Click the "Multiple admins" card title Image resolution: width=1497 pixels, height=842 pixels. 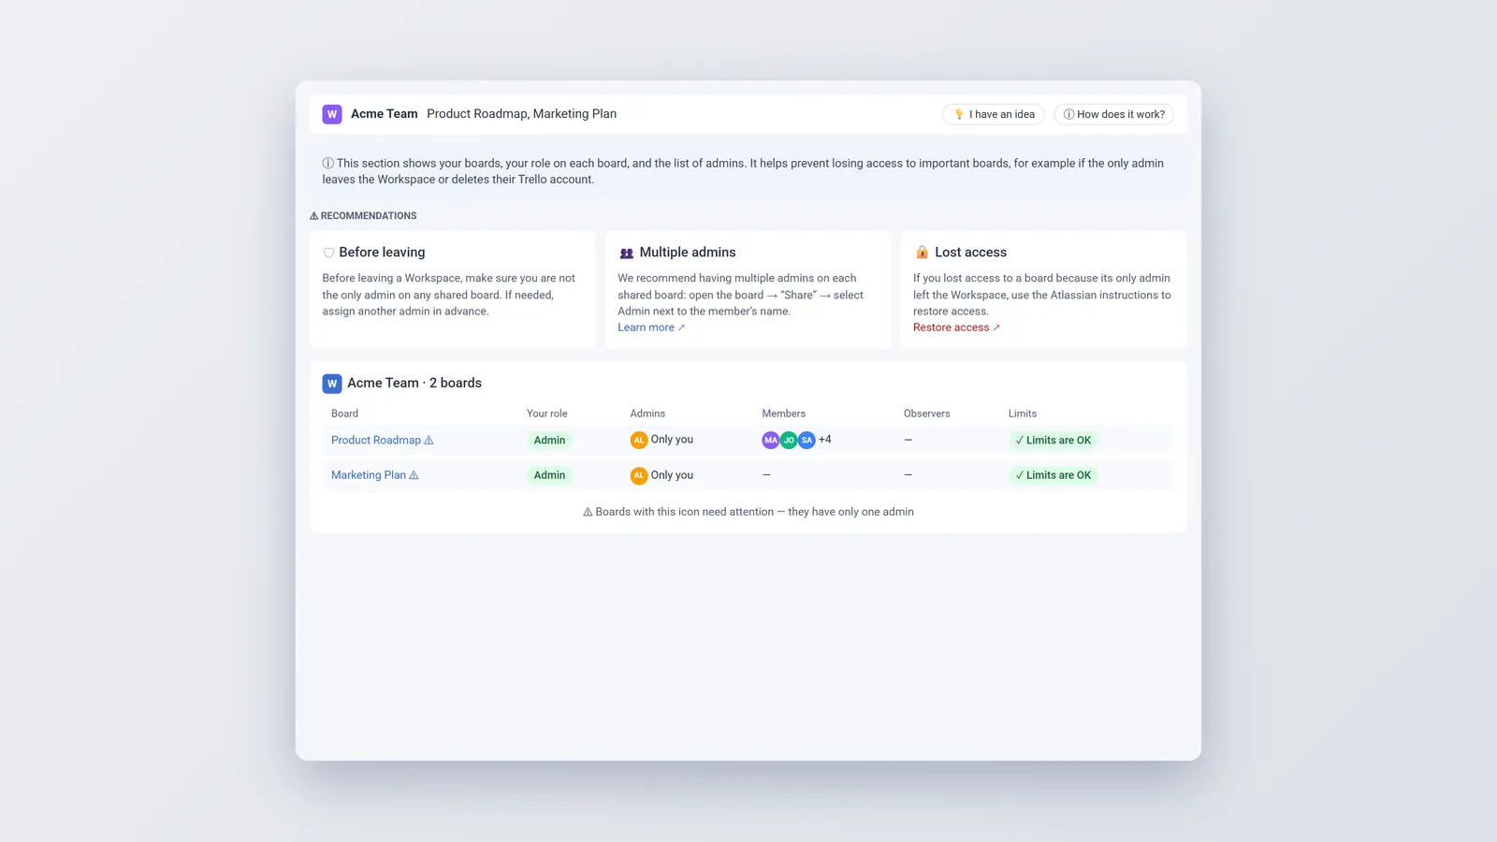click(x=688, y=253)
